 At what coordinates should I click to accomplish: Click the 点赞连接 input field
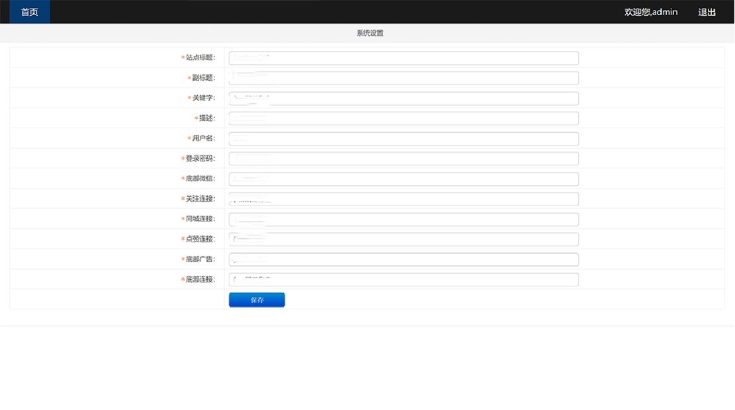tap(404, 239)
